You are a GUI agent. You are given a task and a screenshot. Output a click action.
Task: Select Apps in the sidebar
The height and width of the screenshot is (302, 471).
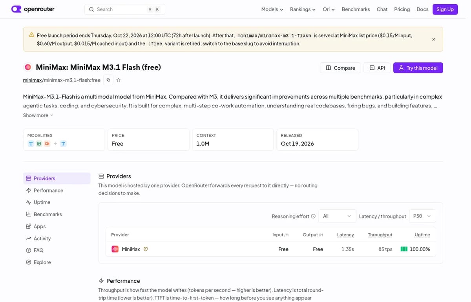pyautogui.click(x=57, y=227)
